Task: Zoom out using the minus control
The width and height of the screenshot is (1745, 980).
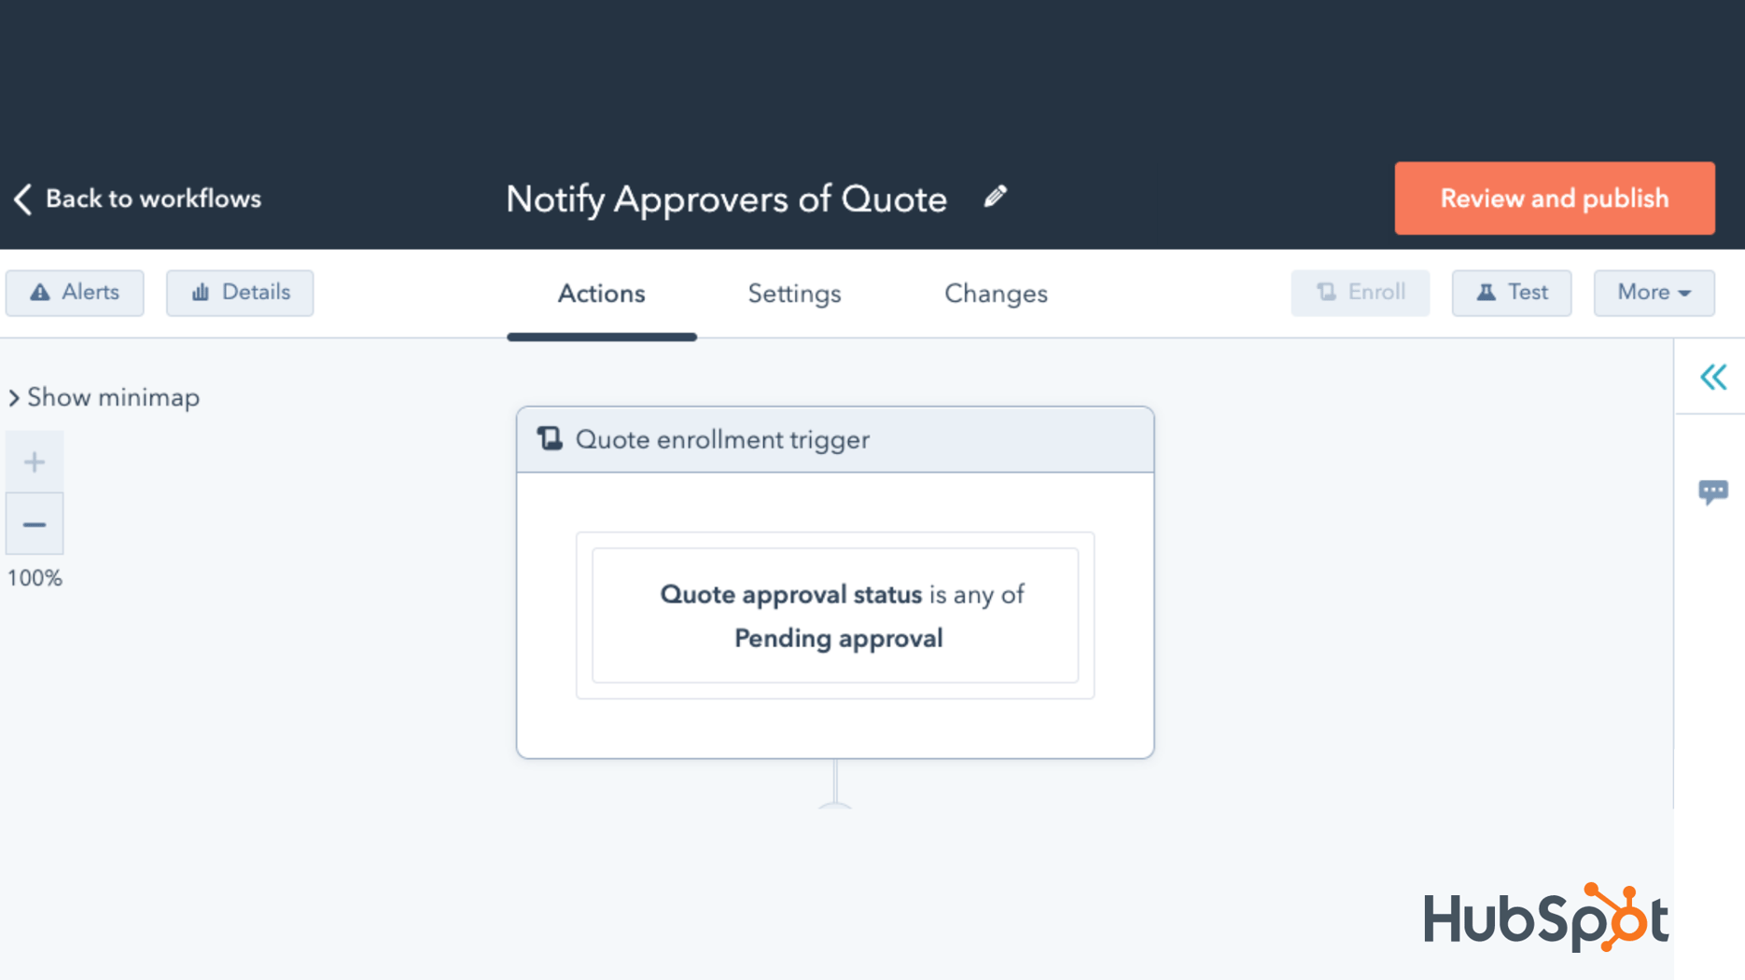Action: click(35, 523)
